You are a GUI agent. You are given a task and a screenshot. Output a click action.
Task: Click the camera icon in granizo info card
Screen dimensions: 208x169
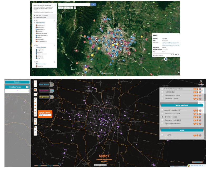(x=176, y=54)
